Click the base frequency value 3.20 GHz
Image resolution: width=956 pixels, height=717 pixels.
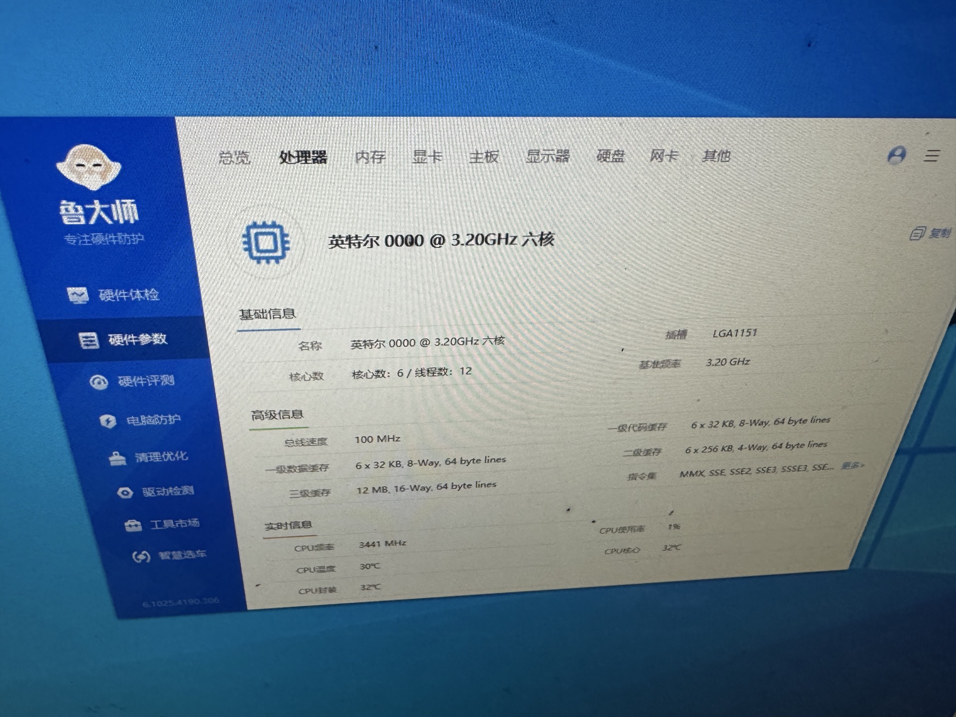(x=727, y=362)
